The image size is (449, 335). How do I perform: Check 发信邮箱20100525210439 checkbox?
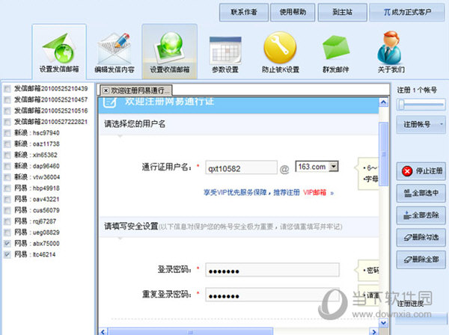(x=7, y=89)
